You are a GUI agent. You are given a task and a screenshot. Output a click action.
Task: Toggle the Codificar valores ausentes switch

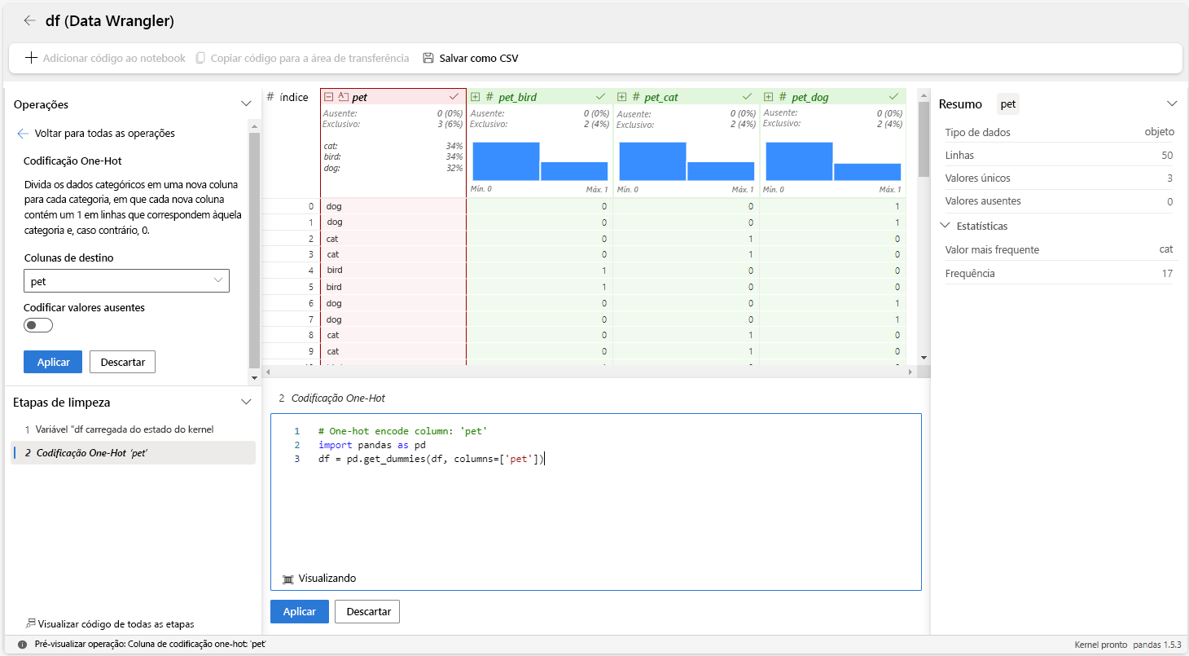38,325
